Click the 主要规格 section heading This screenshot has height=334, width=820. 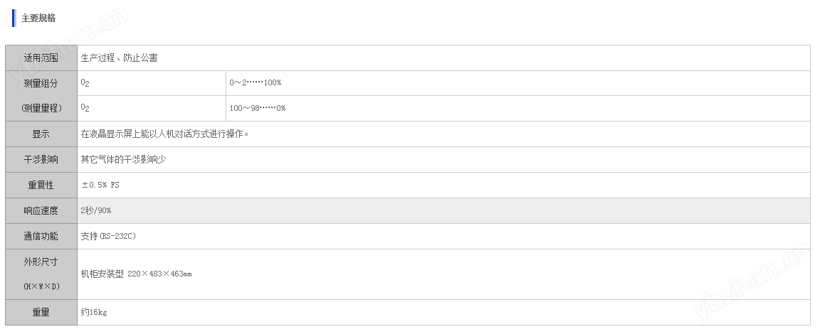pyautogui.click(x=38, y=18)
